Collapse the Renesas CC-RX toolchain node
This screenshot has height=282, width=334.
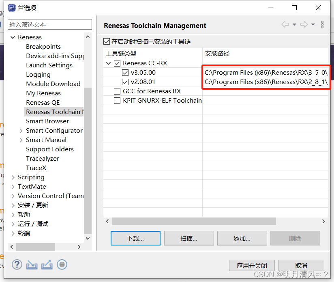(108, 63)
